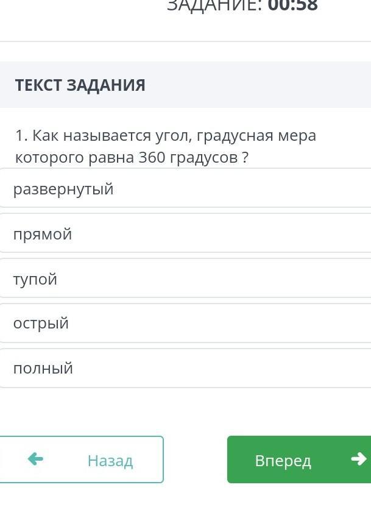The width and height of the screenshot is (371, 532).
Task: Click "градусная мера" in the question
Action: pyautogui.click(x=256, y=135)
